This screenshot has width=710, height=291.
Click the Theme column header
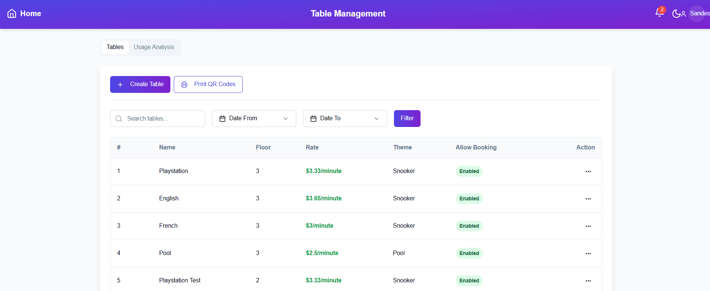click(x=403, y=148)
